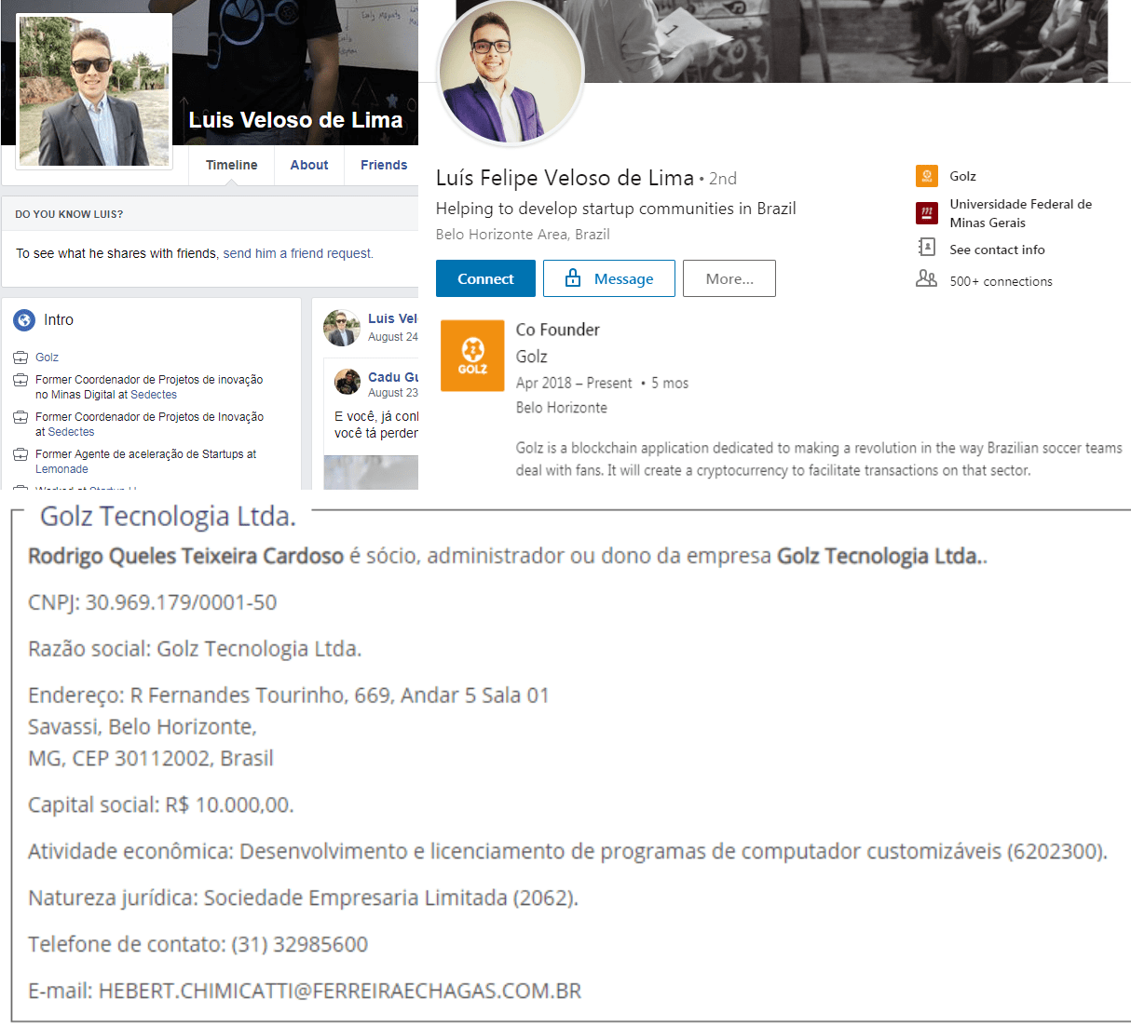Open the first Sedectes link for Minas Digital
The width and height of the screenshot is (1131, 1026).
click(154, 395)
